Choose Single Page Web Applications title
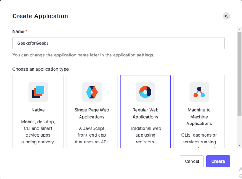 pyautogui.click(x=92, y=113)
